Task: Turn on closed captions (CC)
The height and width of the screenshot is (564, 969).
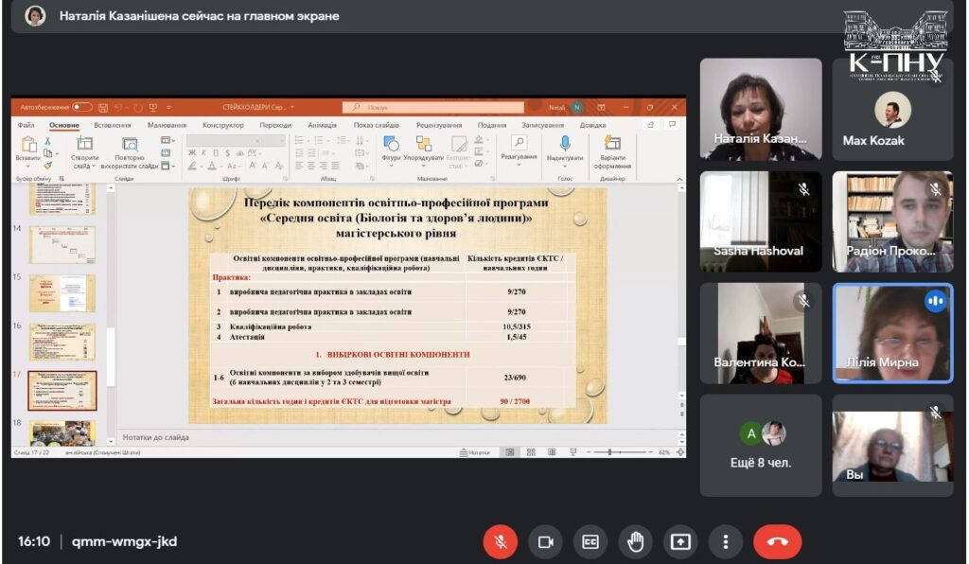Action: [590, 542]
